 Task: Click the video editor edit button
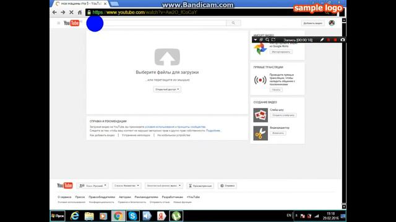[278, 133]
